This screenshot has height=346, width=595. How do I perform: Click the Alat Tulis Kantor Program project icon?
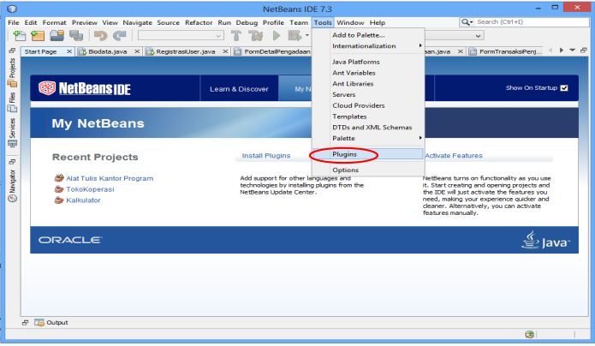pyautogui.click(x=59, y=178)
